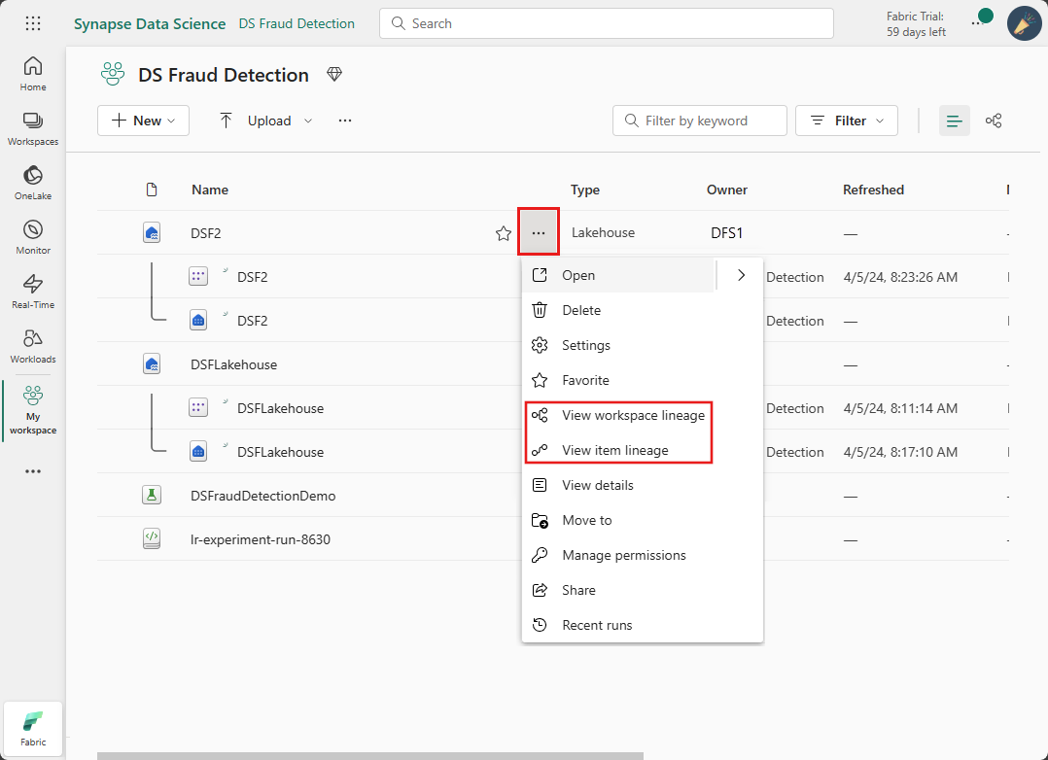Viewport: 1048px width, 760px height.
Task: Click in the top Search box
Action: click(x=607, y=23)
